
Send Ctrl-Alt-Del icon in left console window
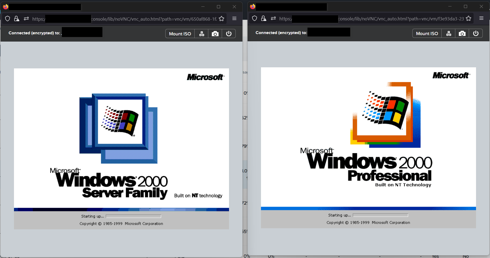coord(202,34)
